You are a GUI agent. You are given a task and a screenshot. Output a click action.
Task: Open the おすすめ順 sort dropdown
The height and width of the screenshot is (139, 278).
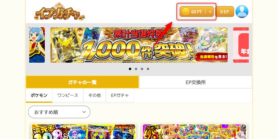pyautogui.click(x=59, y=112)
